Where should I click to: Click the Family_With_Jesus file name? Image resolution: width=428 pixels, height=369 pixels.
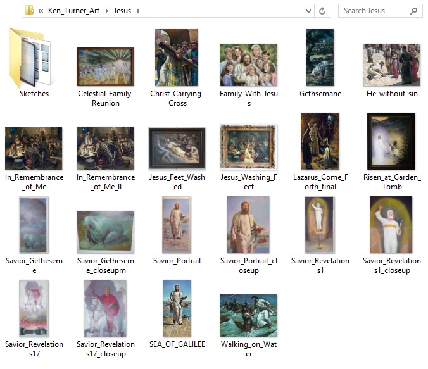tap(249, 98)
